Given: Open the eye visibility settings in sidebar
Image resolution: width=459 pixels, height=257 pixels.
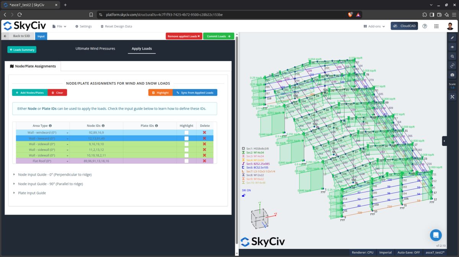Looking at the screenshot, I should 452,47.
